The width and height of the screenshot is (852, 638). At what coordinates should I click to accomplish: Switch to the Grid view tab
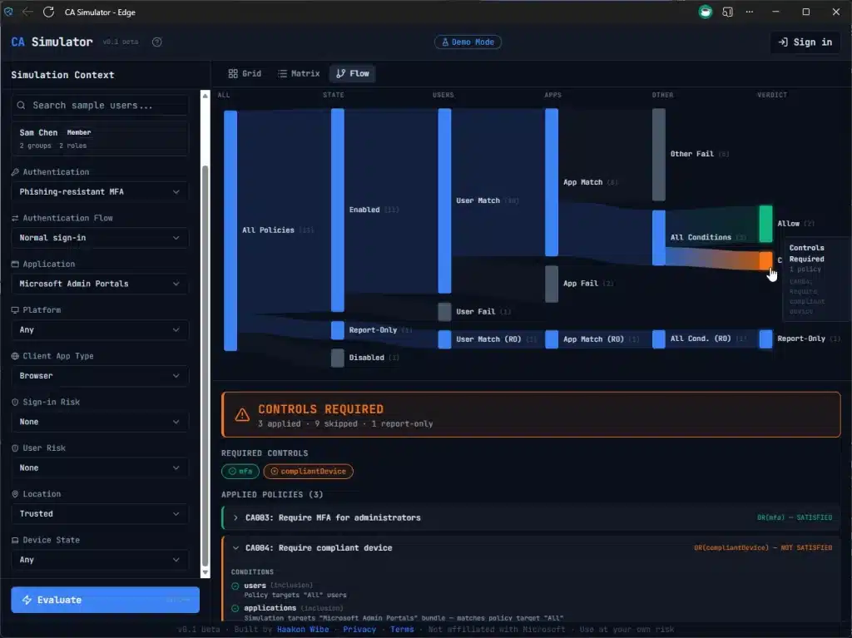pyautogui.click(x=245, y=74)
